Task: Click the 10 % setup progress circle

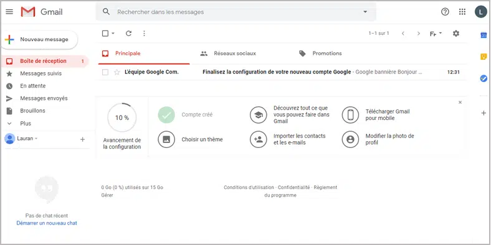Action: [122, 118]
